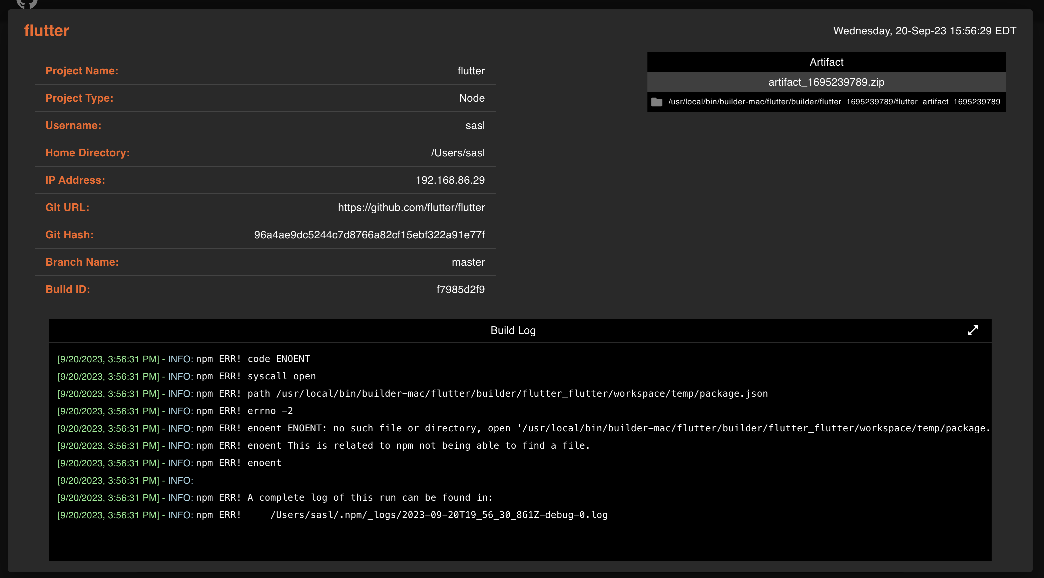Open the flutter_artifact_1695239789 folder path
Viewport: 1044px width, 578px height.
tap(834, 102)
